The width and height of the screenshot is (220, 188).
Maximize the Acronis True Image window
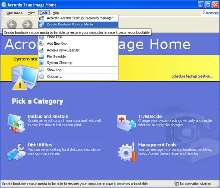208,5
